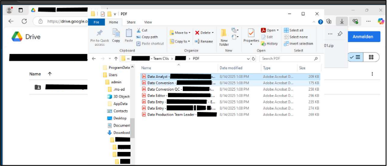The image size is (387, 166).
Task: Click the Explorer help question mark
Action: (x=321, y=22)
